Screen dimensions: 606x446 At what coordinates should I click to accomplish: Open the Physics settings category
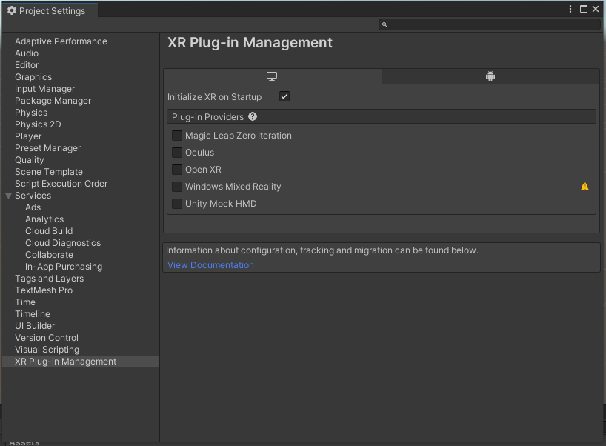click(x=31, y=113)
